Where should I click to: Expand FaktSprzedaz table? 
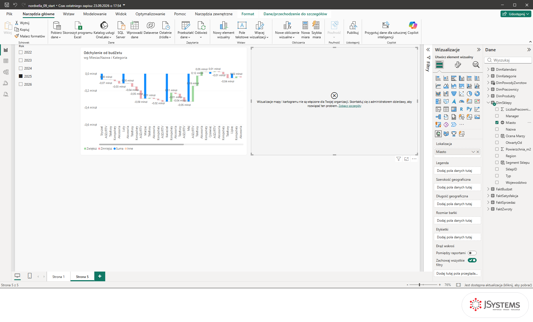tap(488, 202)
